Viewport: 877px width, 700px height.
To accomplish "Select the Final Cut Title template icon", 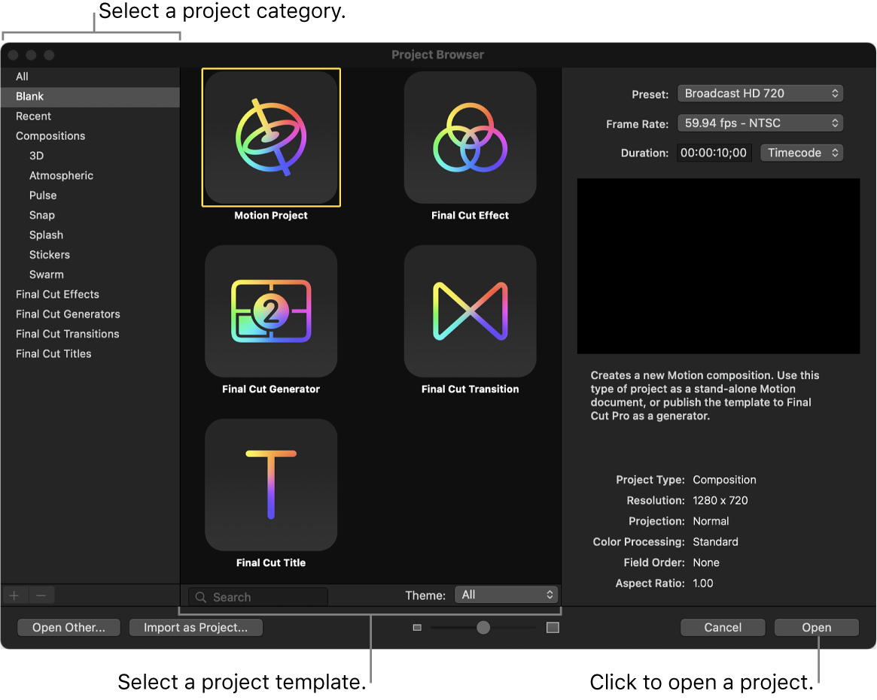I will 270,485.
